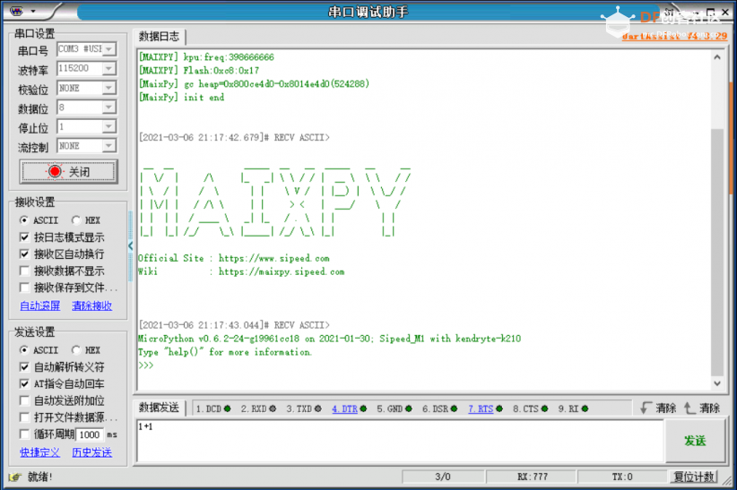Click the log scrollbar up arrow

point(716,57)
